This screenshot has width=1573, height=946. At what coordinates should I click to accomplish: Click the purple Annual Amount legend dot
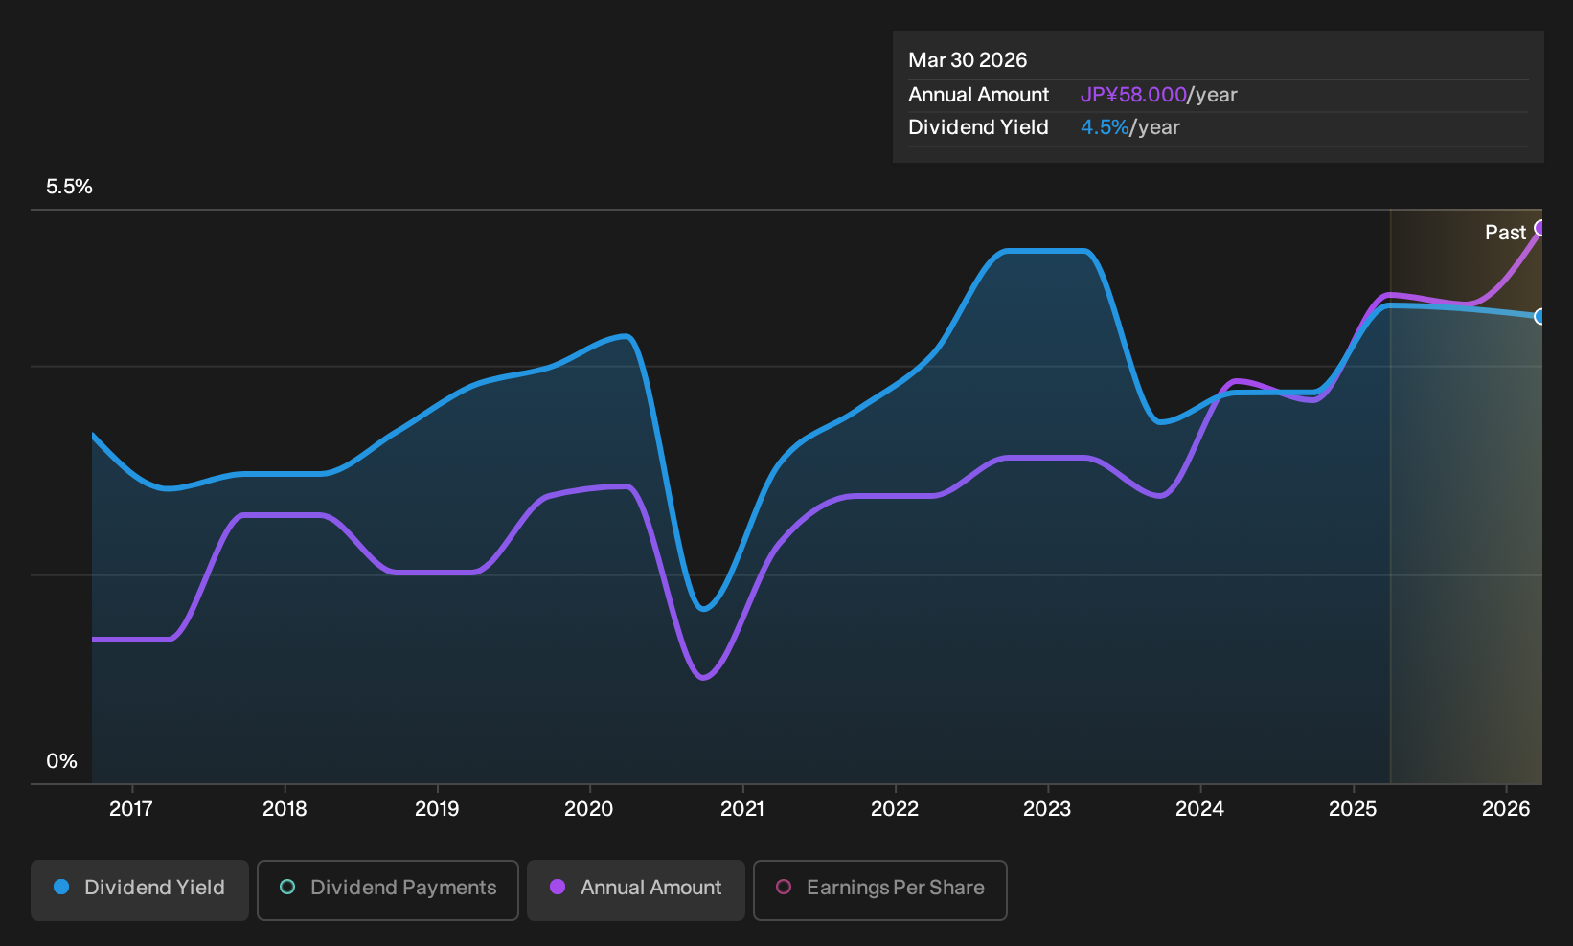(558, 888)
